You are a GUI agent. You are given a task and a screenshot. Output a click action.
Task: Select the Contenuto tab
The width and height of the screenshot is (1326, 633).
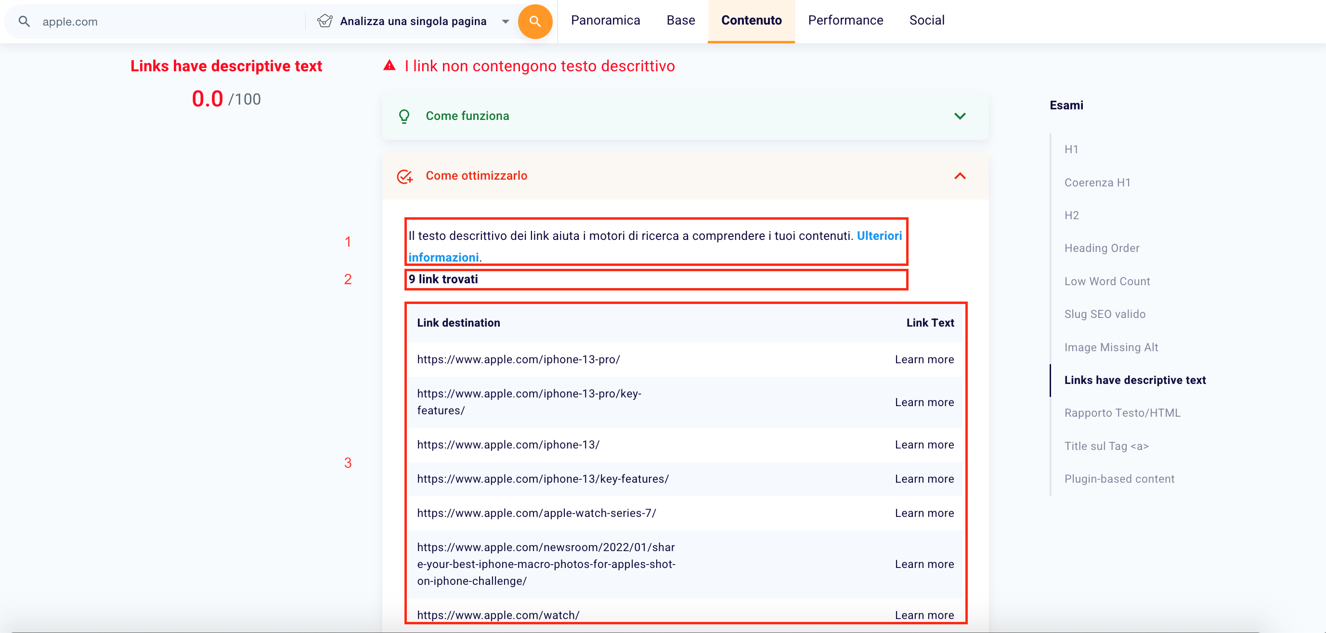coord(751,21)
